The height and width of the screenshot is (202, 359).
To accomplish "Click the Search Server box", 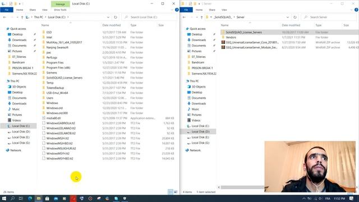I will coord(329,17).
